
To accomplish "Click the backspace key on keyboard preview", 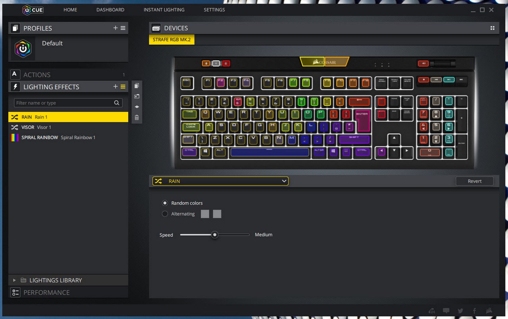I will [x=359, y=101].
